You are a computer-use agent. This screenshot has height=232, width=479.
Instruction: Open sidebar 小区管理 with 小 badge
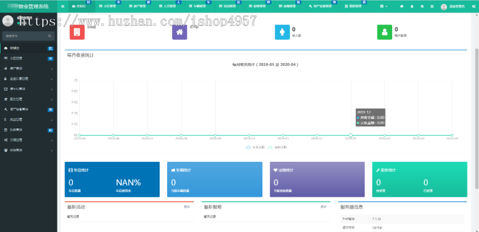click(29, 58)
